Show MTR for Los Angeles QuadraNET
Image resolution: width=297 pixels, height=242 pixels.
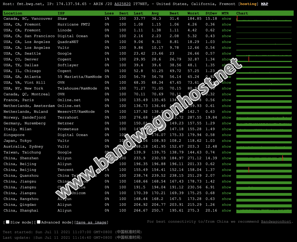[226, 42]
